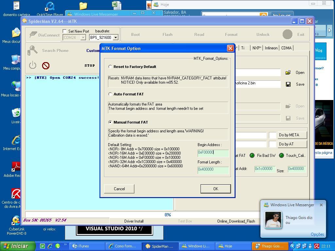Viewport: 335px width, 251px height.
Task: Select Reset to Factory Default option
Action: tap(110, 67)
